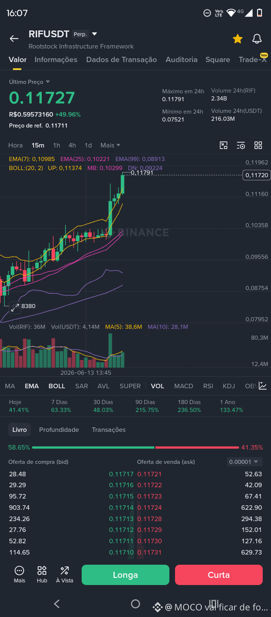Expand the Último Preço dropdown
Viewport: 271px width, 617px height.
pos(29,82)
